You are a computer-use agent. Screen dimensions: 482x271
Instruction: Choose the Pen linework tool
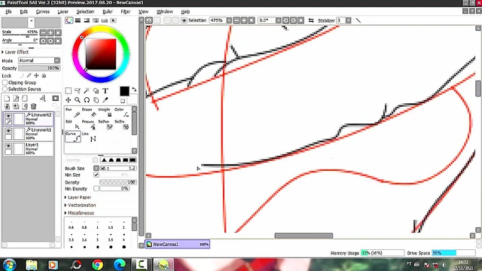(x=73, y=112)
